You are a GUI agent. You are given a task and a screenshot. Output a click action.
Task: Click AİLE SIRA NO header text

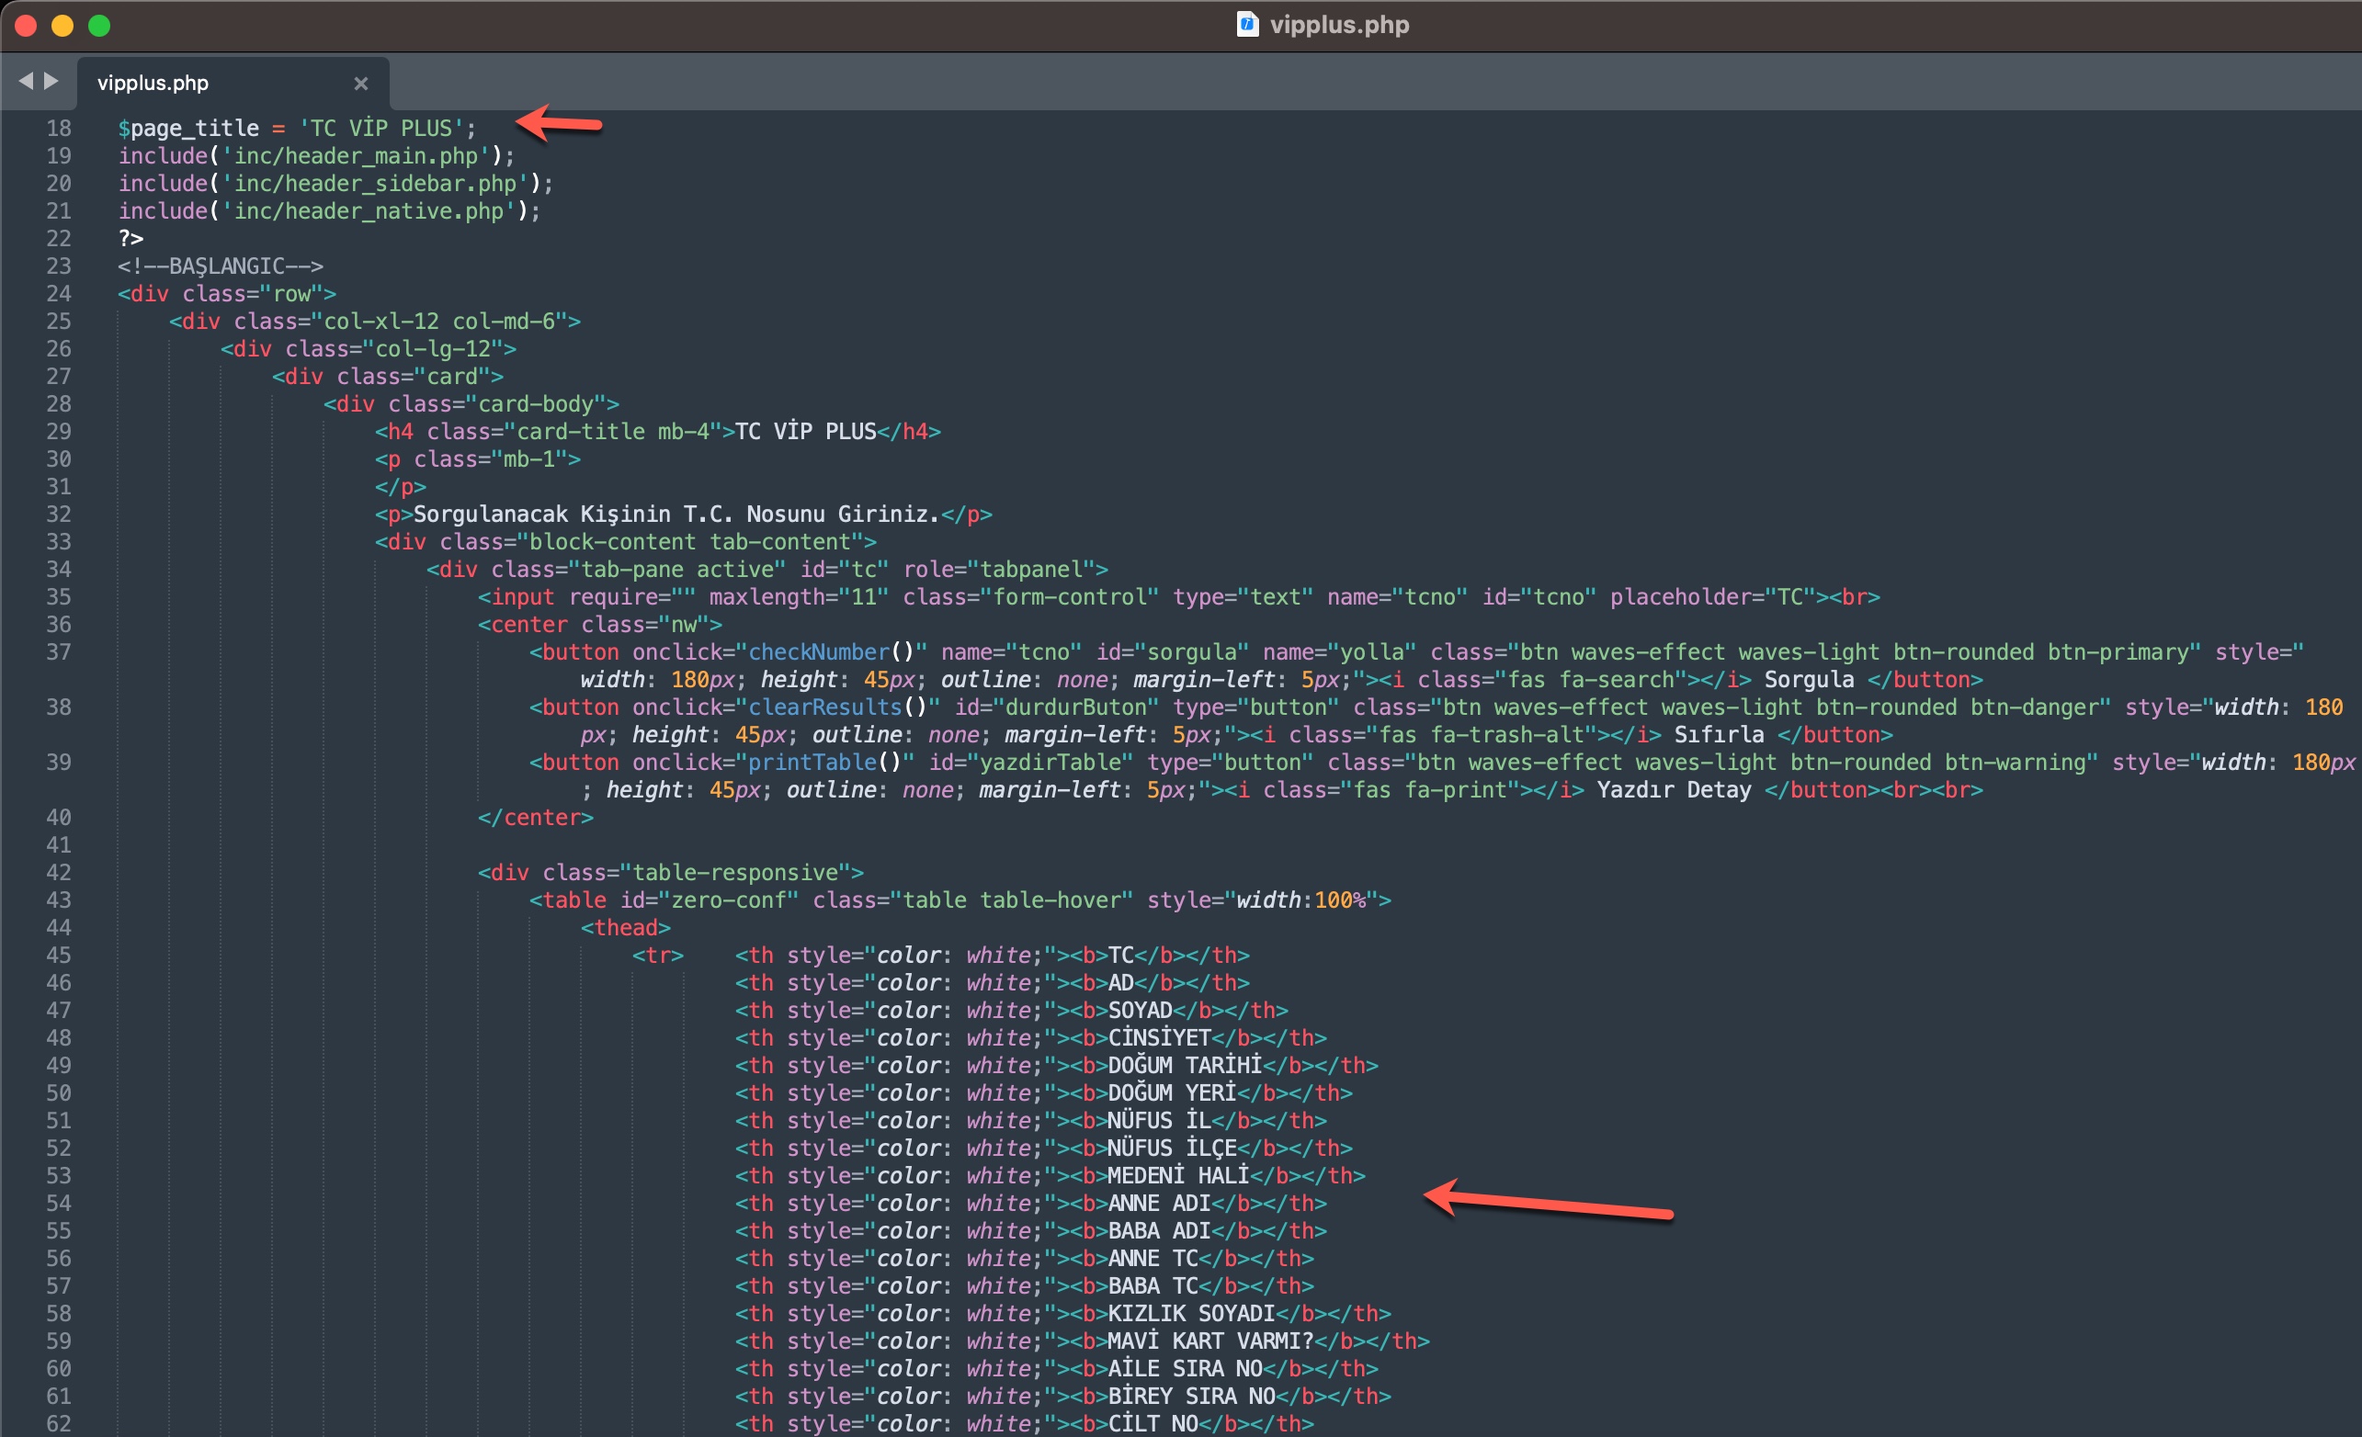pos(1185,1369)
